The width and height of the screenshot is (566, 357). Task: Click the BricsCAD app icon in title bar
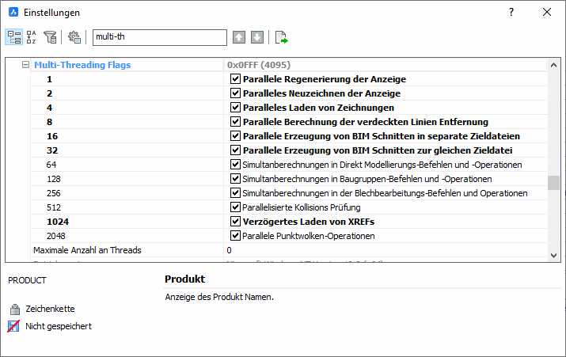click(13, 12)
